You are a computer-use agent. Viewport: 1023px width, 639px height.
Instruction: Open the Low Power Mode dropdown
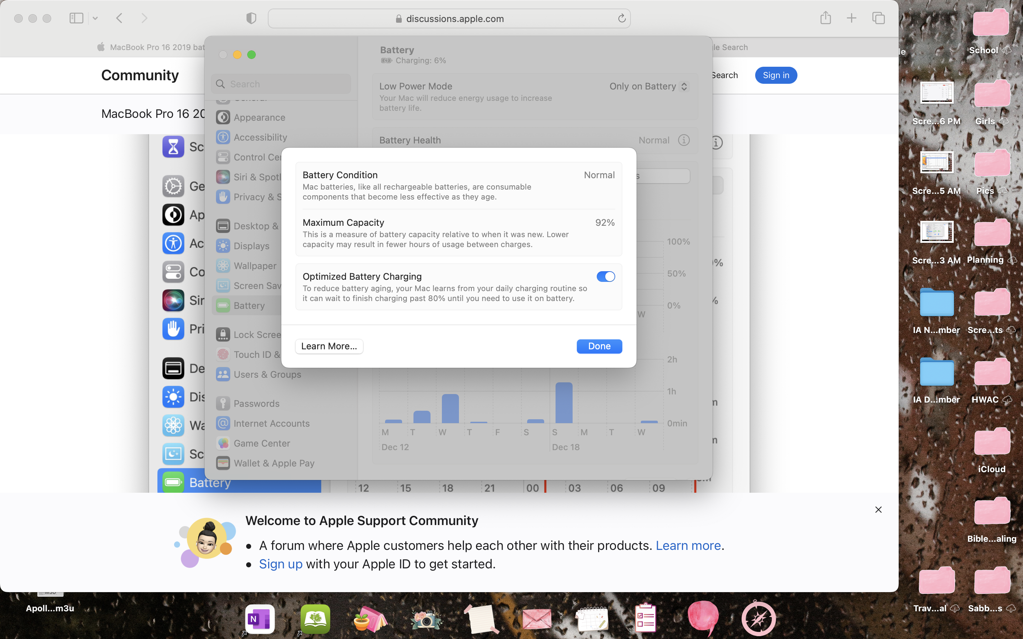point(649,86)
